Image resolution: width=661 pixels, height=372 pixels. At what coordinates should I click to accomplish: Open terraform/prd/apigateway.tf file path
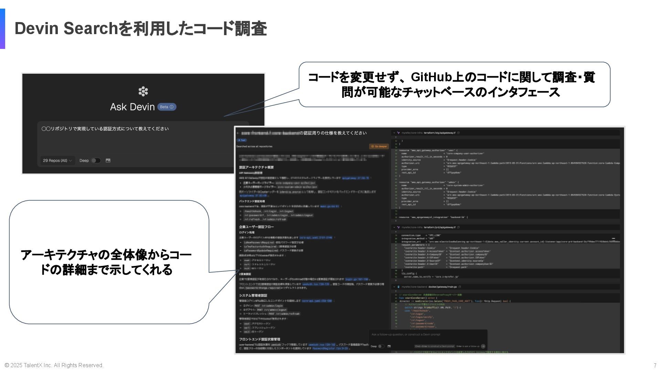440,227
